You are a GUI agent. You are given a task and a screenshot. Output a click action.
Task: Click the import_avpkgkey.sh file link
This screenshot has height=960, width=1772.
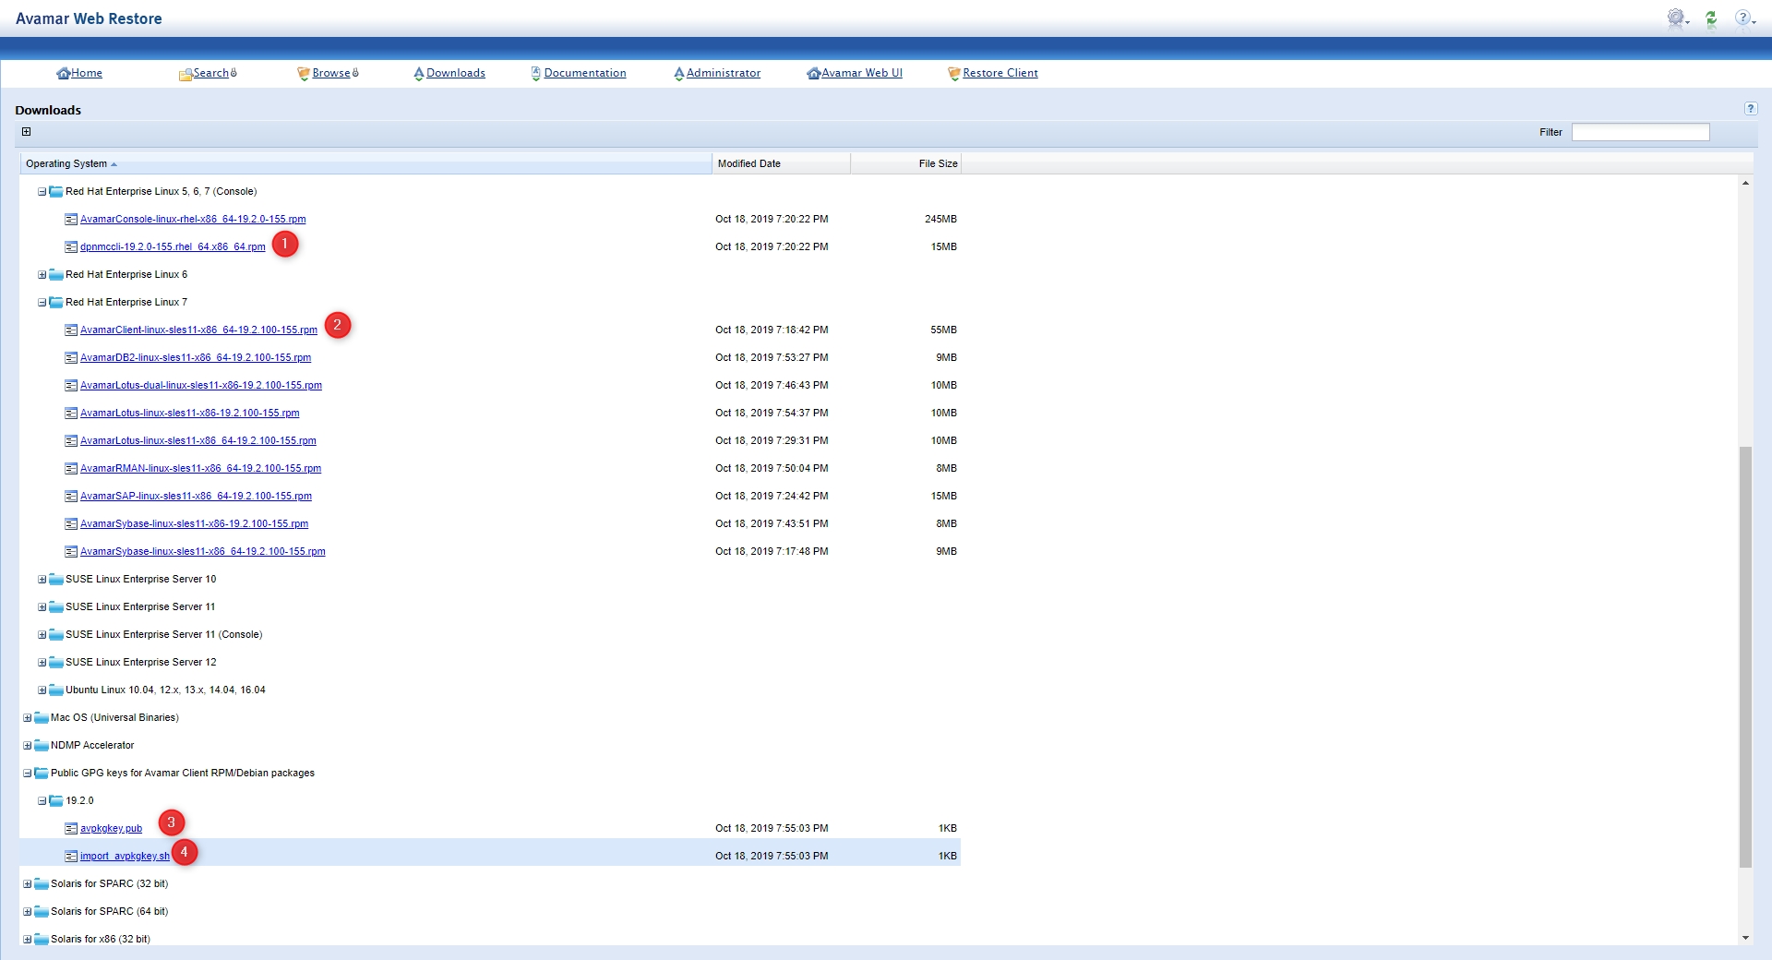[125, 857]
